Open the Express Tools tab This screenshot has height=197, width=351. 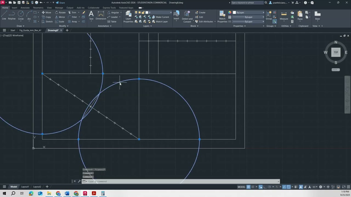point(109,8)
